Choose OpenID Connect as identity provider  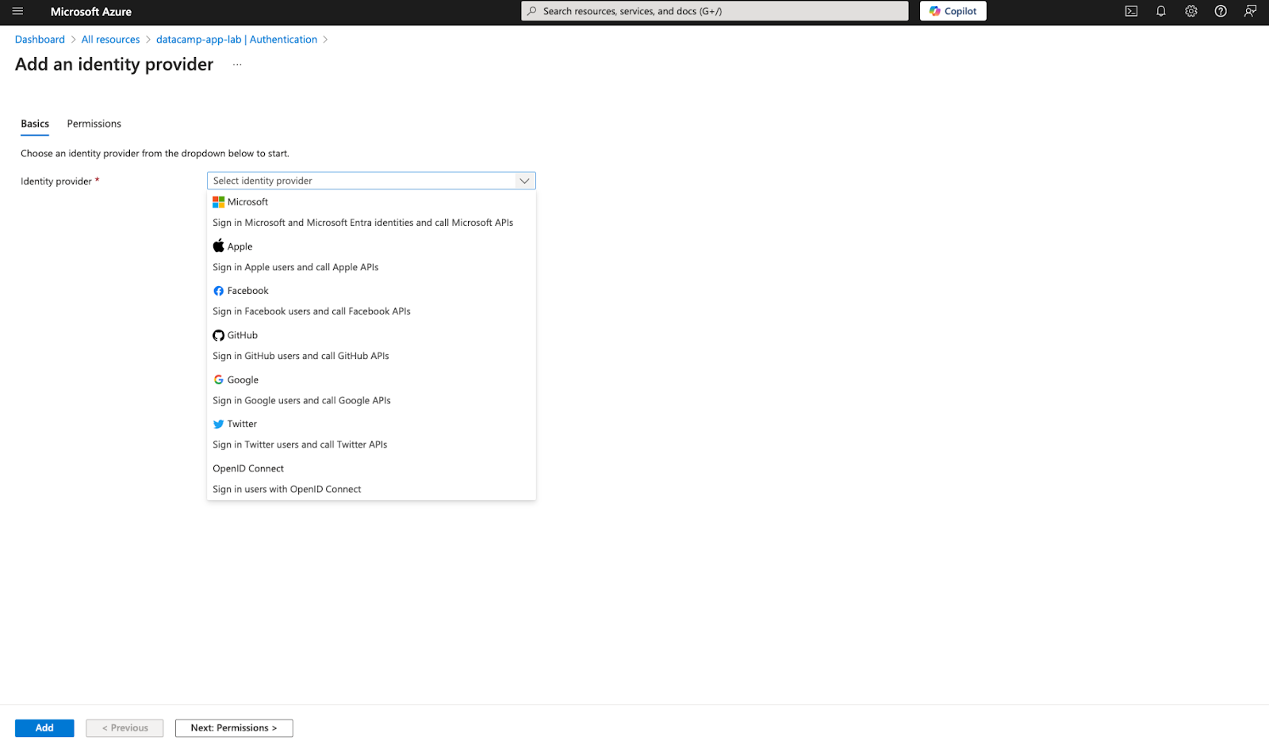pyautogui.click(x=371, y=479)
